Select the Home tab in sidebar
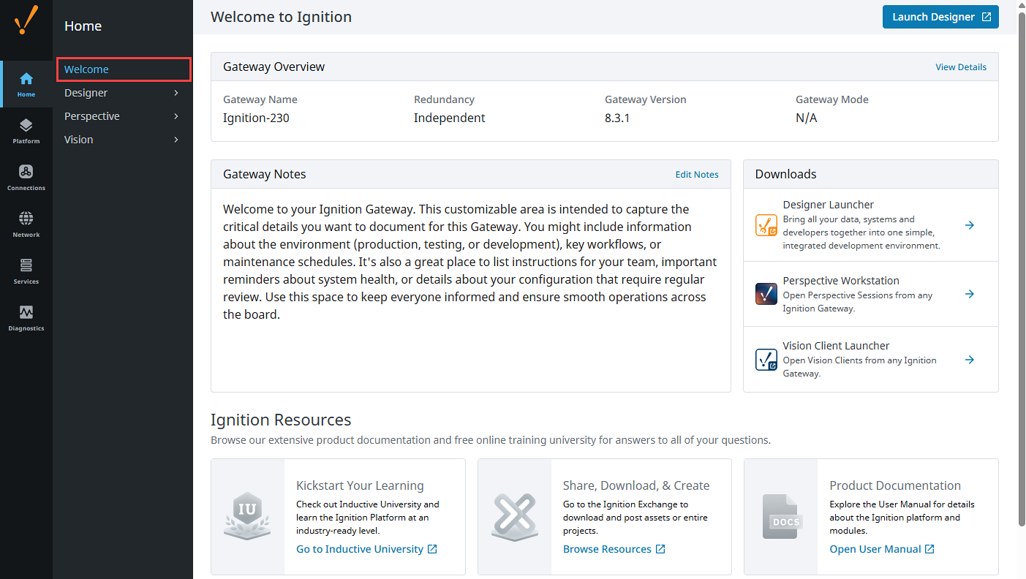 pos(26,84)
